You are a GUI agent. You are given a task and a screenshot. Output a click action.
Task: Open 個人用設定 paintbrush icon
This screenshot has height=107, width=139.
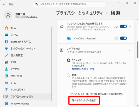(6, 55)
